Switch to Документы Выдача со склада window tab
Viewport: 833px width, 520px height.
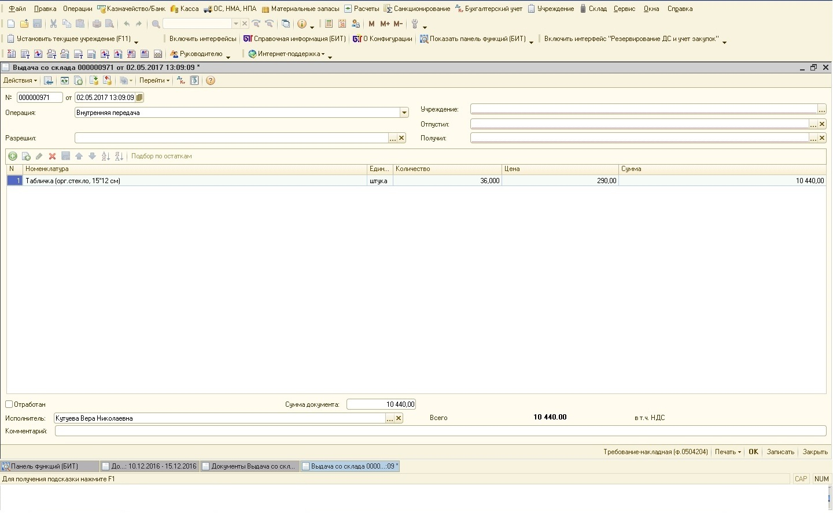click(249, 466)
